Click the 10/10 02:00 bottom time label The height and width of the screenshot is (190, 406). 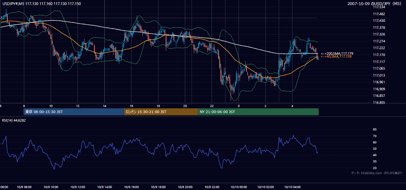click(x=266, y=187)
